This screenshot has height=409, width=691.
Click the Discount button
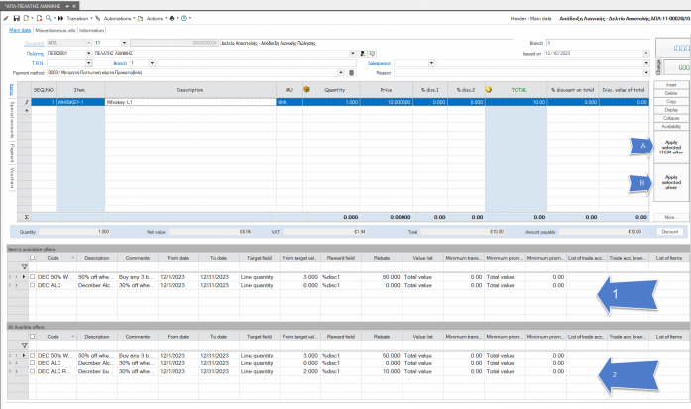[670, 232]
